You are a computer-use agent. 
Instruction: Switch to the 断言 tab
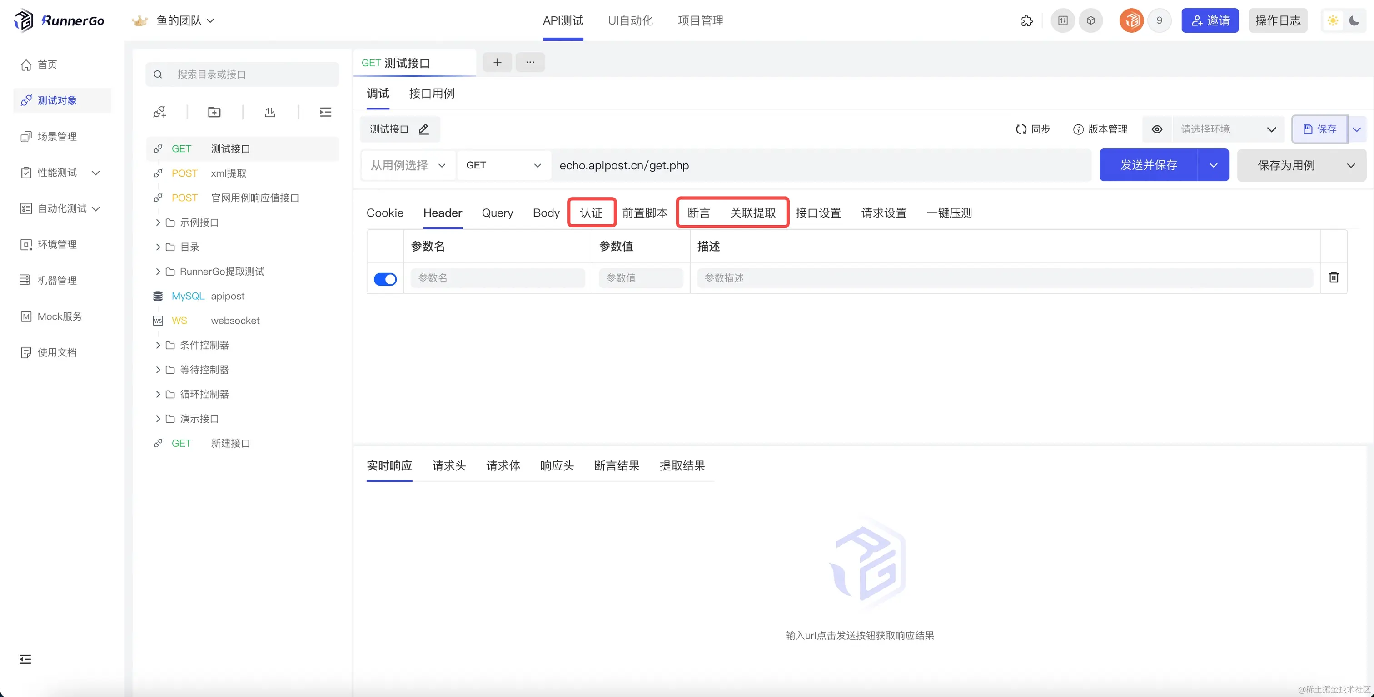coord(698,213)
